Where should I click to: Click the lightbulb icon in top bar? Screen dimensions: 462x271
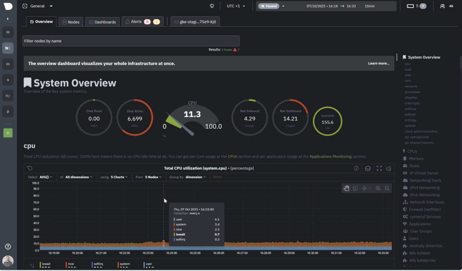tap(212, 6)
